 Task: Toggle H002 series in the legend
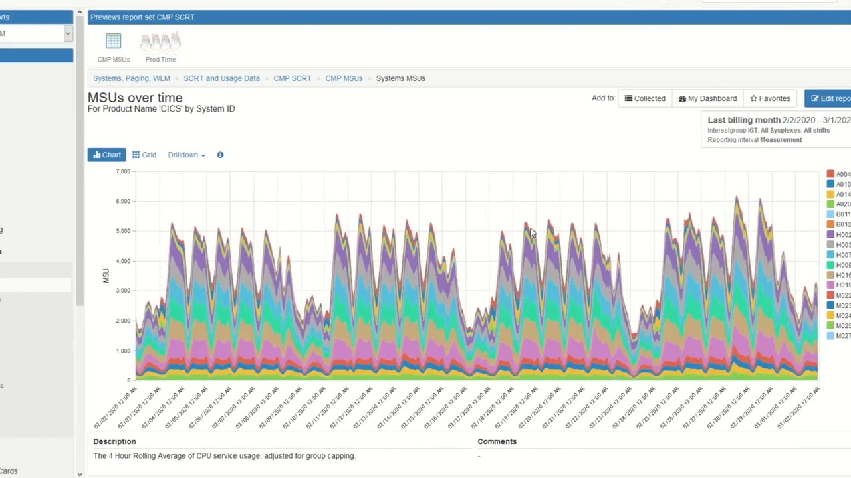(x=838, y=235)
